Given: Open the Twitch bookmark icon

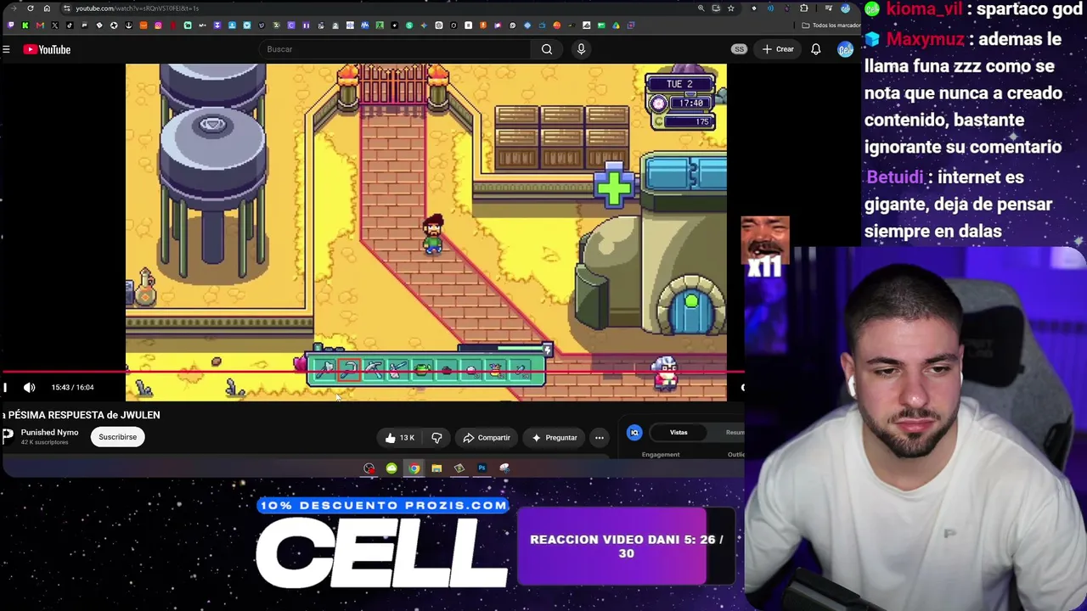Looking at the screenshot, I should 11,25.
